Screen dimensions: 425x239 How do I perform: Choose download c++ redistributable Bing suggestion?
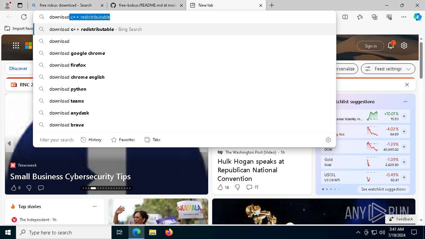[x=185, y=29]
